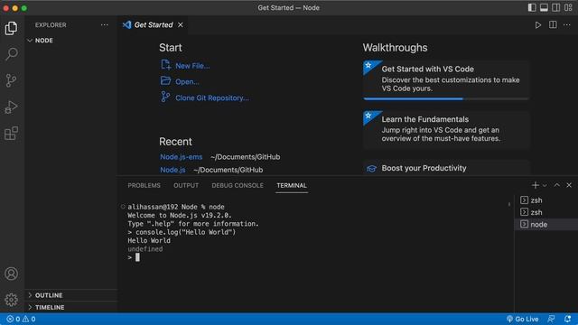Image resolution: width=578 pixels, height=325 pixels.
Task: Select the second zsh terminal
Action: 546,212
